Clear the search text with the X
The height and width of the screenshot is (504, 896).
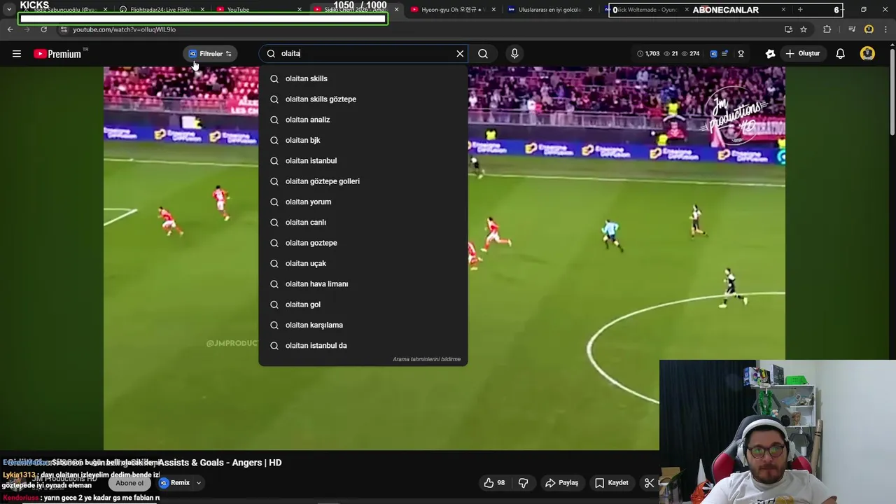click(460, 54)
